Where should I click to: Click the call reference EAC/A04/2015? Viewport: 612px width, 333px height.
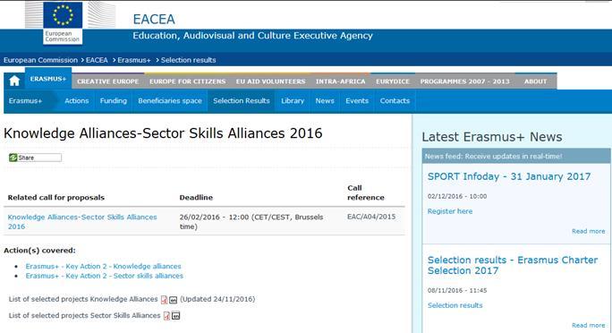(371, 217)
